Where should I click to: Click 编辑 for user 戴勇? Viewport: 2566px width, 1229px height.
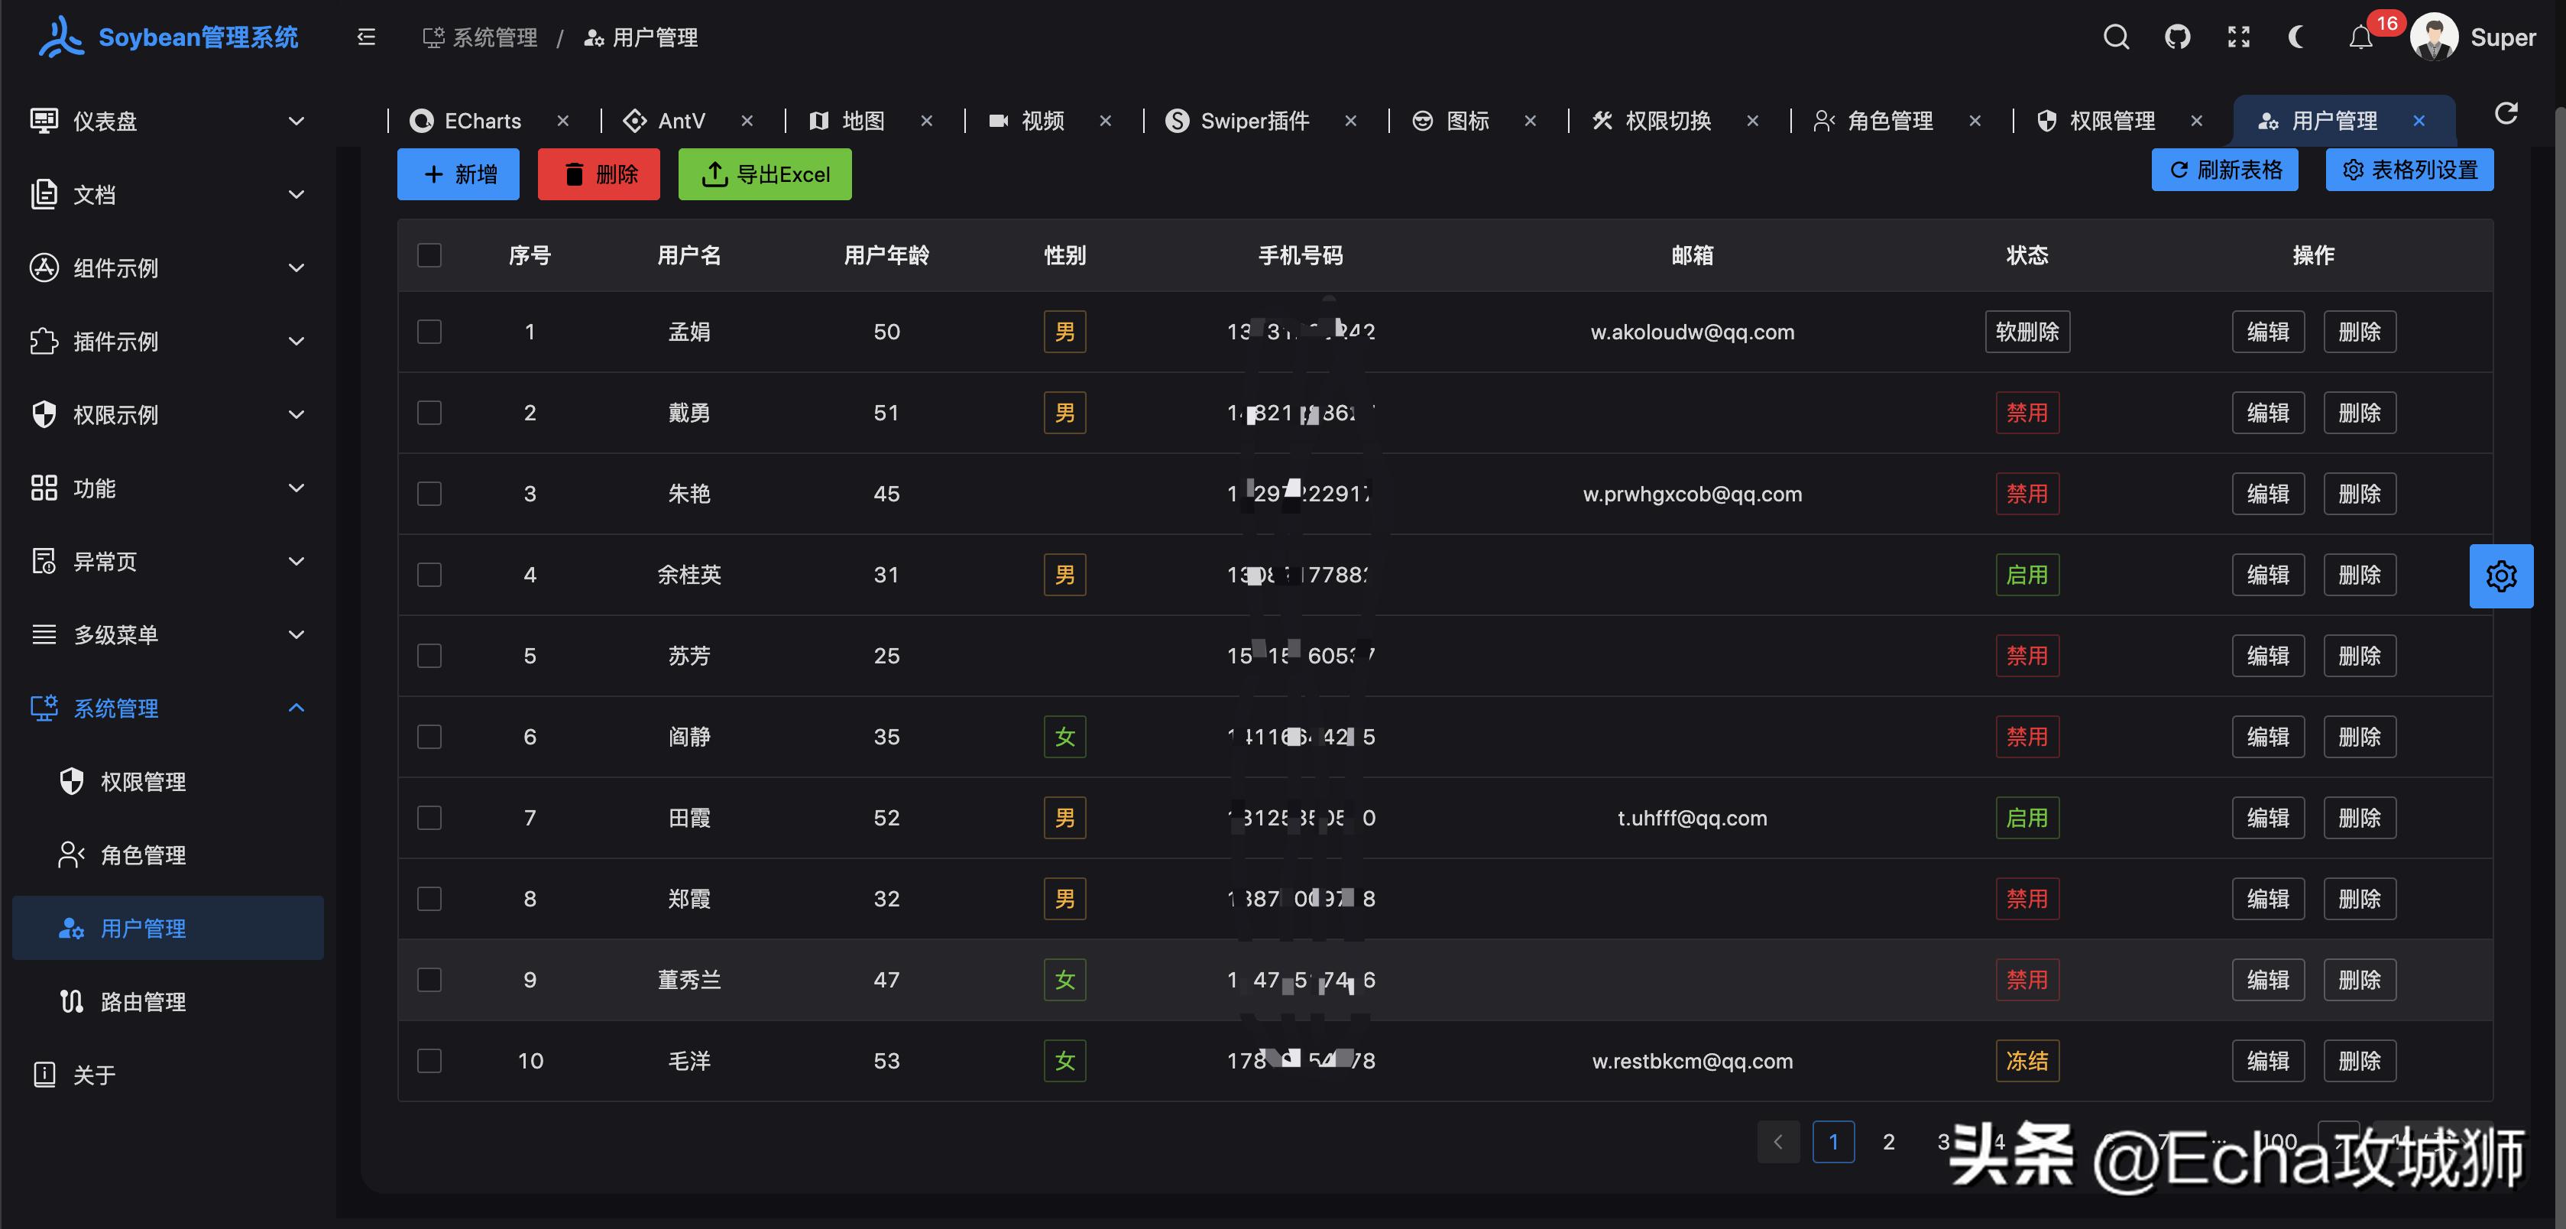[2267, 412]
